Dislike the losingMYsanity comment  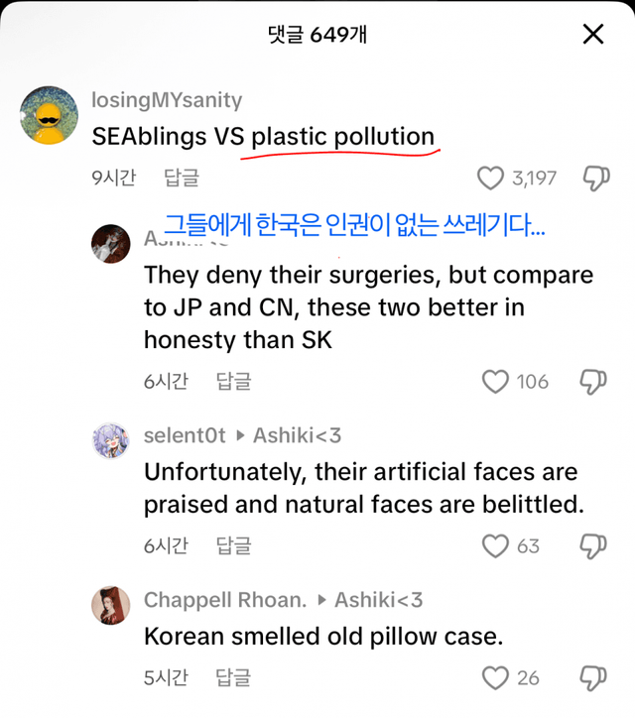coord(595,179)
